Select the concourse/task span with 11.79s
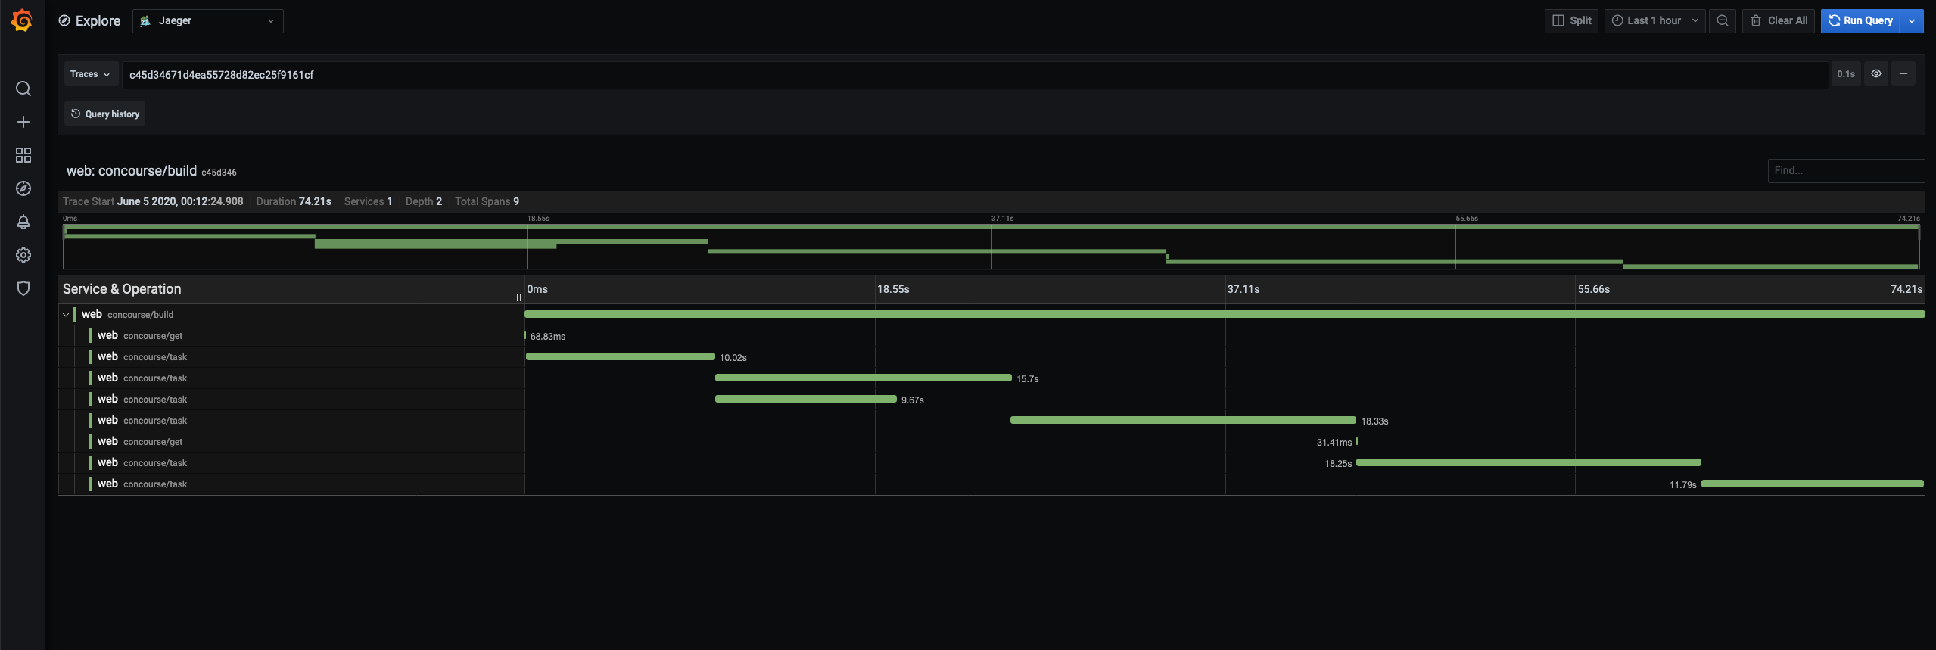Image resolution: width=1936 pixels, height=650 pixels. (x=291, y=484)
